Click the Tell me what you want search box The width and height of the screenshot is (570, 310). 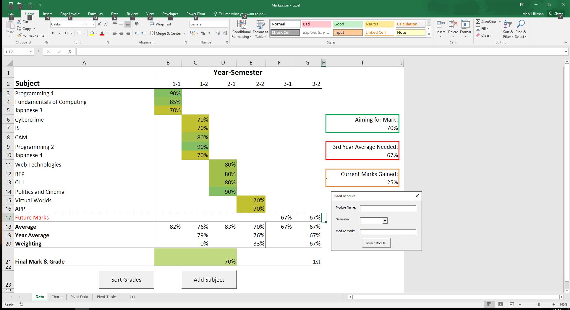click(x=240, y=14)
